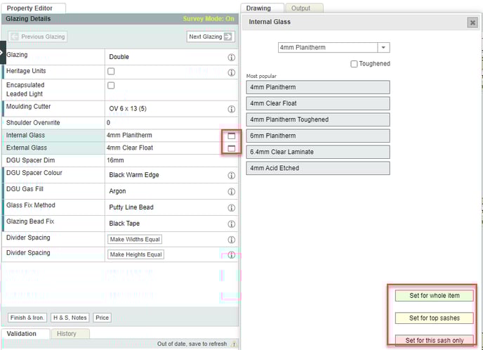
Task: Click Set for whole item button
Action: [433, 296]
